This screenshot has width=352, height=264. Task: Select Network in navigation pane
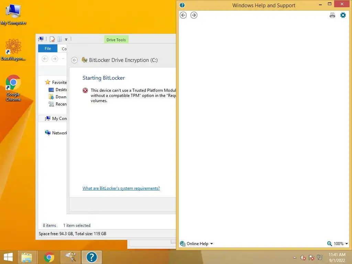56,133
